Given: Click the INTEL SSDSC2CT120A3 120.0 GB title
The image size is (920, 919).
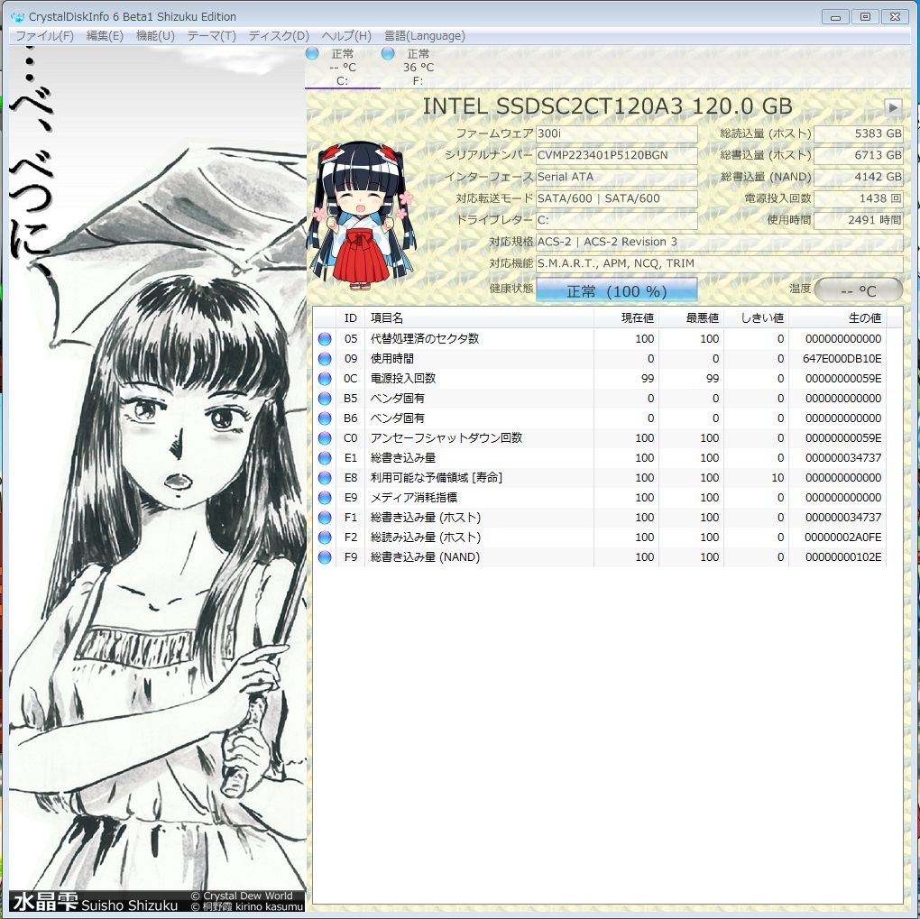Looking at the screenshot, I should point(607,106).
